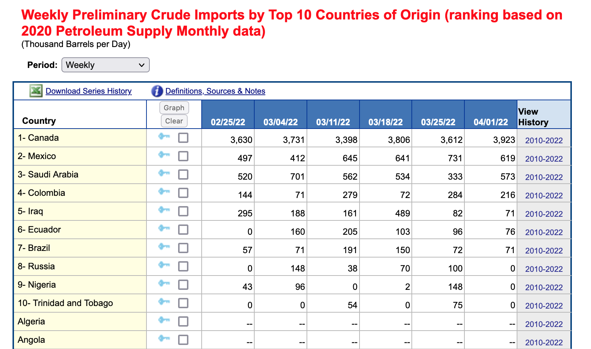
Task: Click the key icon for Saudi Arabia
Action: (164, 173)
